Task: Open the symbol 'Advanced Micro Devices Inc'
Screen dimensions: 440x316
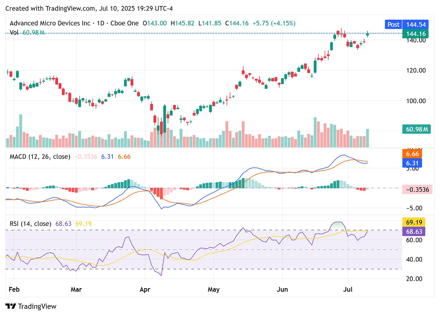Action: tap(50, 23)
